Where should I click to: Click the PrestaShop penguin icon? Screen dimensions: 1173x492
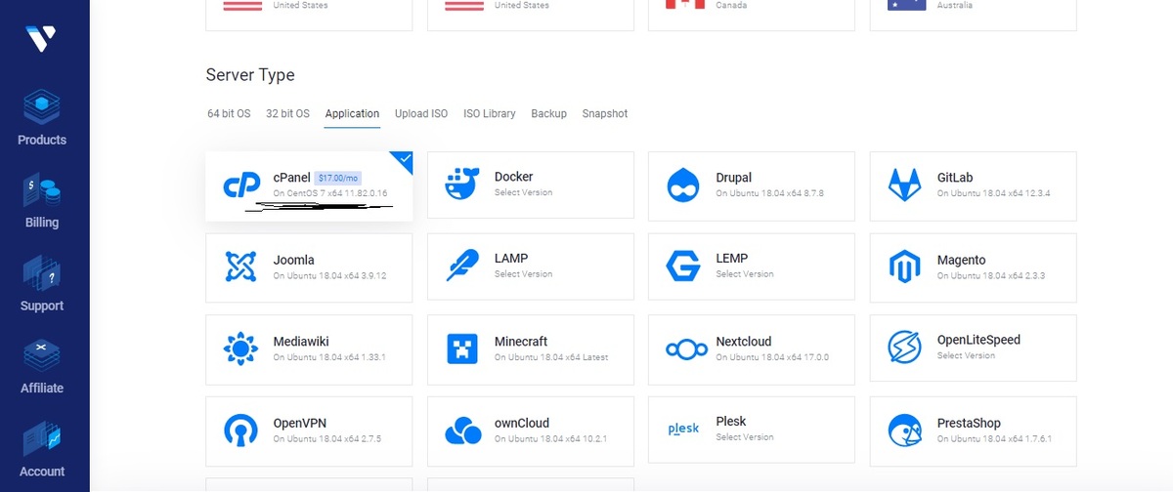click(904, 430)
